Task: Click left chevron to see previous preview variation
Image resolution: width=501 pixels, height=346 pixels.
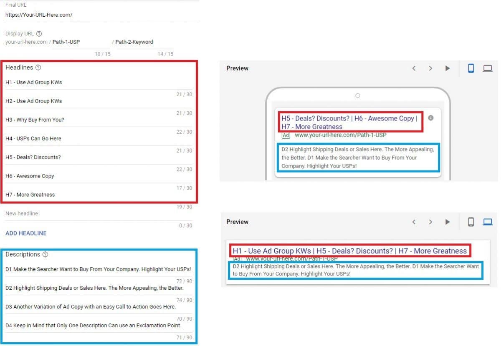Action: pos(414,68)
